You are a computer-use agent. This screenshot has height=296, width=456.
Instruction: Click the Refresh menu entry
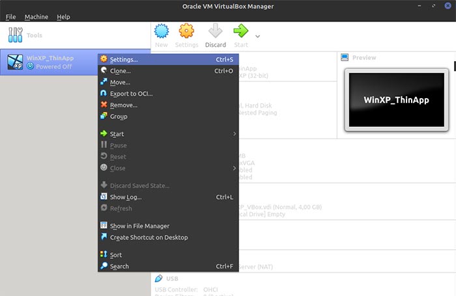pyautogui.click(x=168, y=208)
